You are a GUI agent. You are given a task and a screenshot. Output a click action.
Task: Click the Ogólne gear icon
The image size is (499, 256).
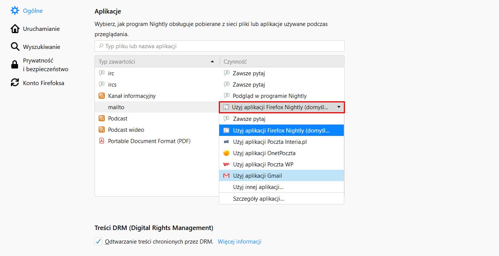click(15, 11)
